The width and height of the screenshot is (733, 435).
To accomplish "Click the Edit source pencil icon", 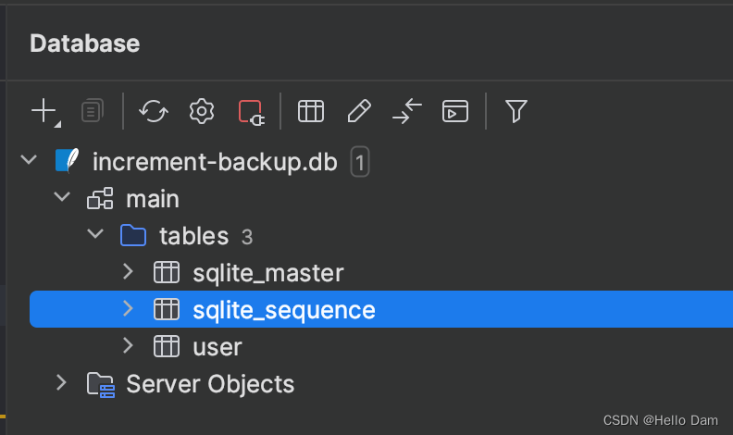I will (359, 111).
